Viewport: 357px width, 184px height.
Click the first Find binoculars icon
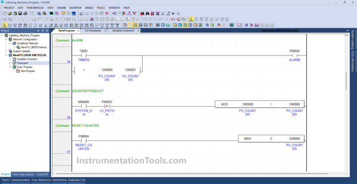click(142, 13)
